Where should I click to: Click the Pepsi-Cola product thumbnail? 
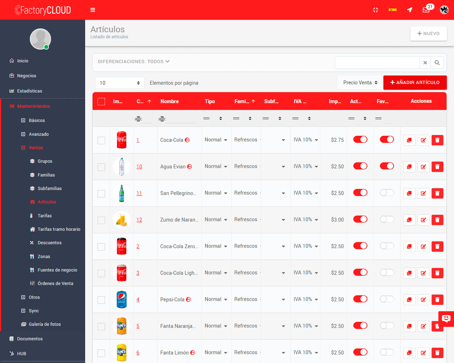pyautogui.click(x=121, y=299)
